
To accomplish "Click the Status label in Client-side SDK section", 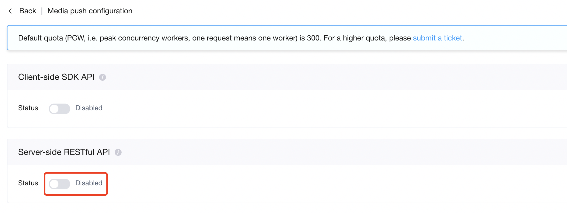I will coord(28,108).
